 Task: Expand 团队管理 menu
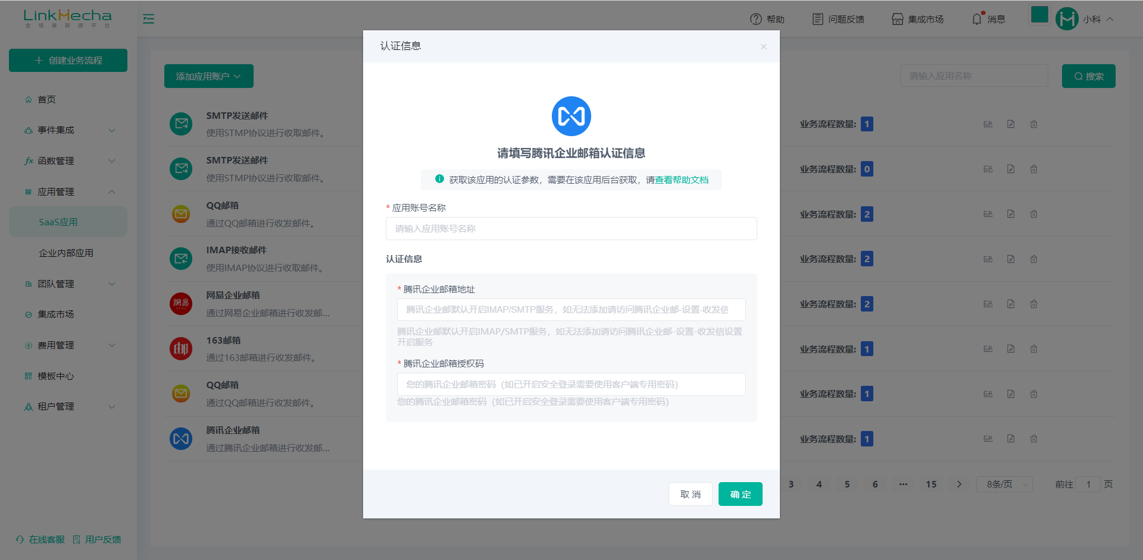click(68, 284)
